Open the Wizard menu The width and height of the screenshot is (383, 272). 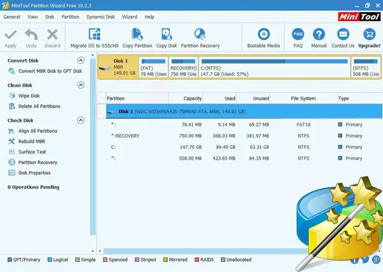pos(130,17)
